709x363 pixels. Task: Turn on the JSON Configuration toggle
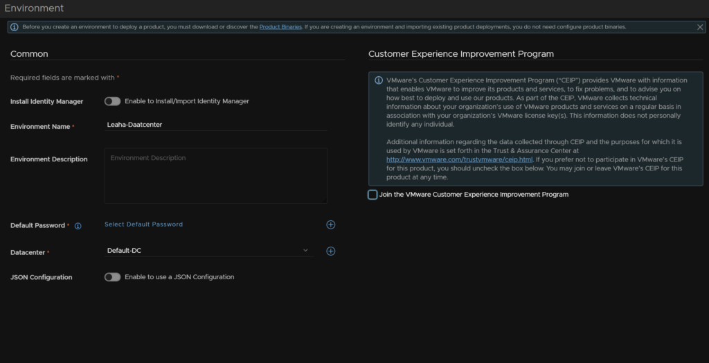tap(112, 277)
